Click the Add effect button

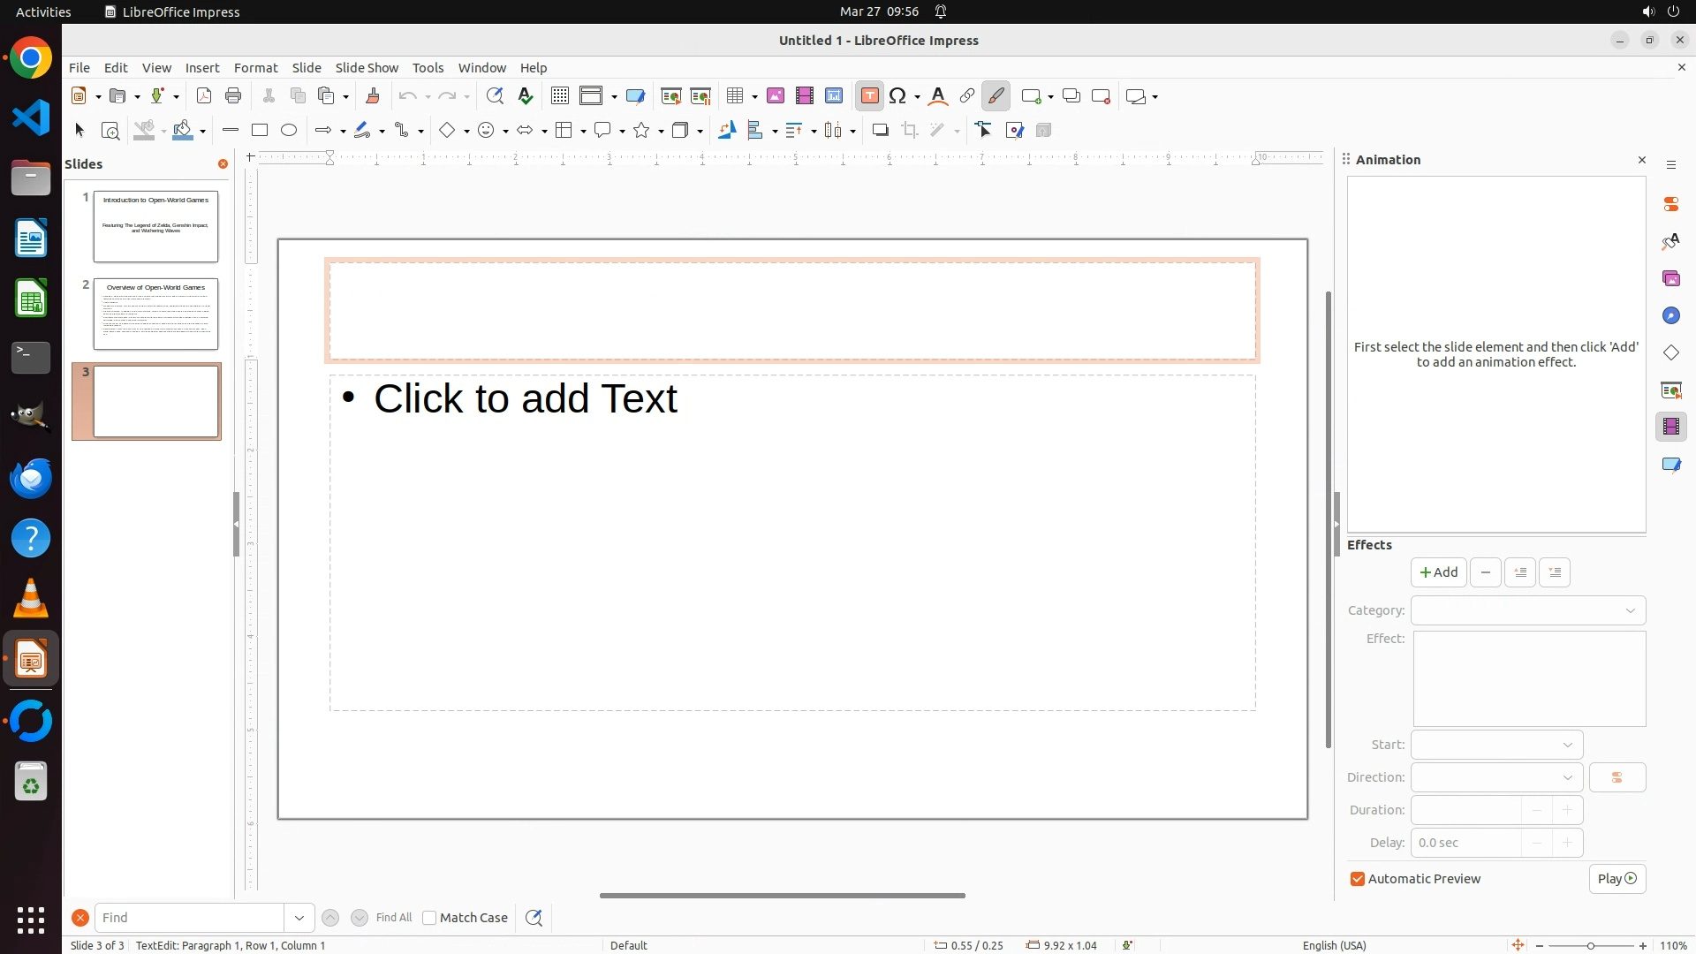point(1438,572)
